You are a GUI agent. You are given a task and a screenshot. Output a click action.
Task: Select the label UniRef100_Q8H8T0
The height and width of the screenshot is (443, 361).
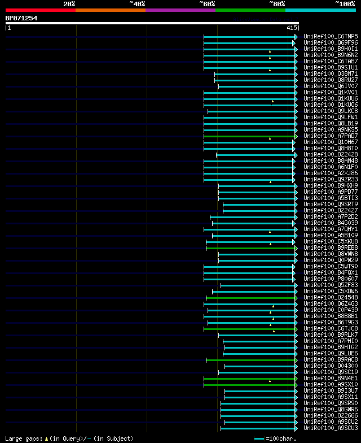pos(331,148)
